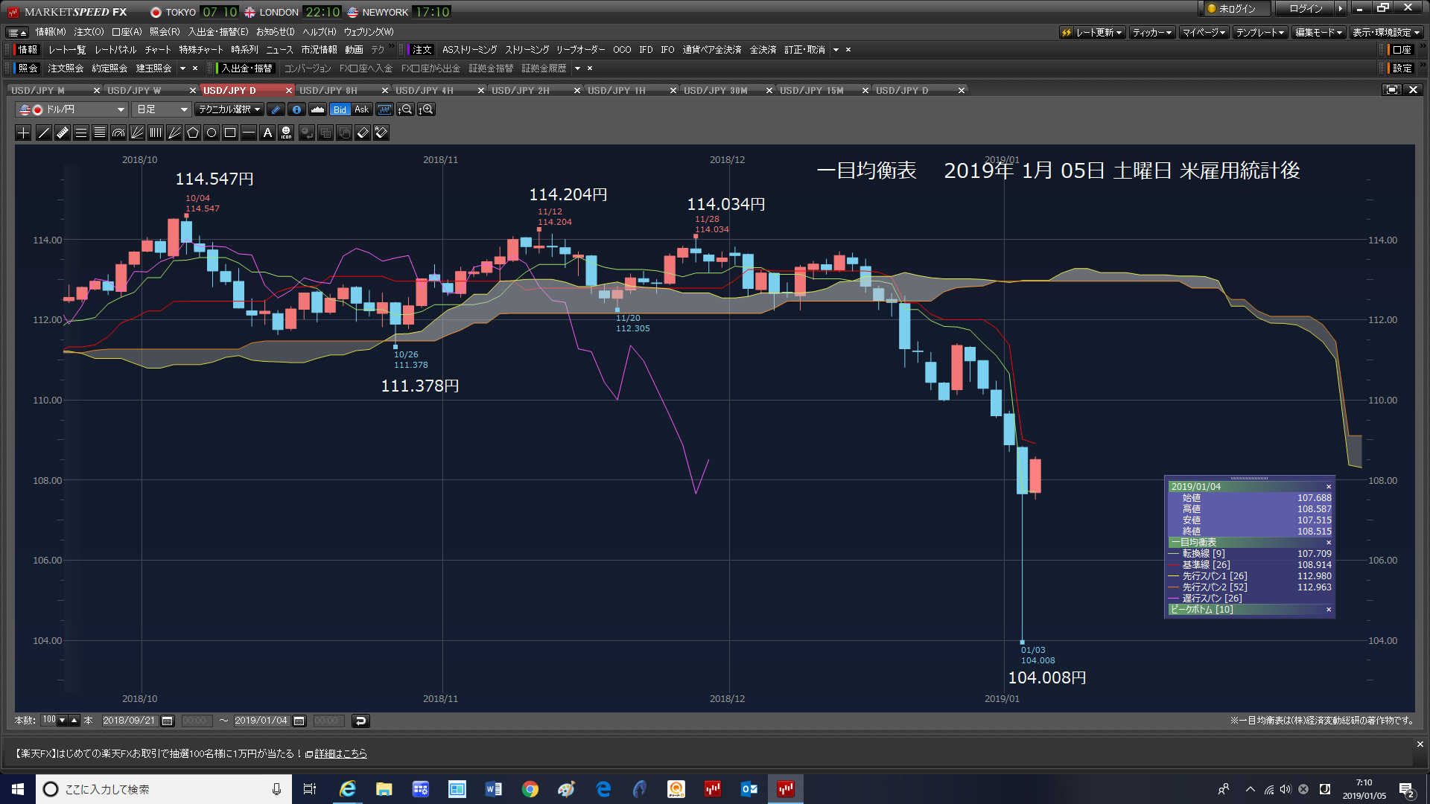Click the start date field 2018/09/21
This screenshot has width=1430, height=804.
[130, 721]
